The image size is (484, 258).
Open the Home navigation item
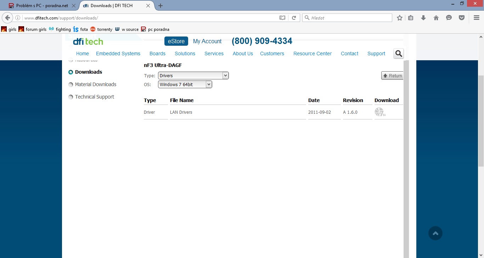tap(83, 54)
